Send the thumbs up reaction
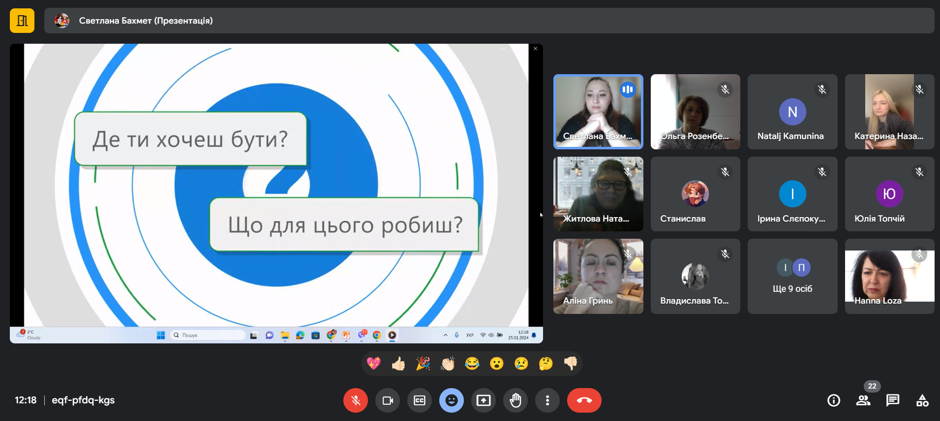 click(398, 364)
